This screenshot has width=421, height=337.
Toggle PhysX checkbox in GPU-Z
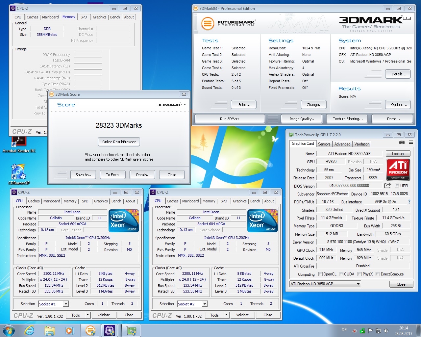[359, 274]
